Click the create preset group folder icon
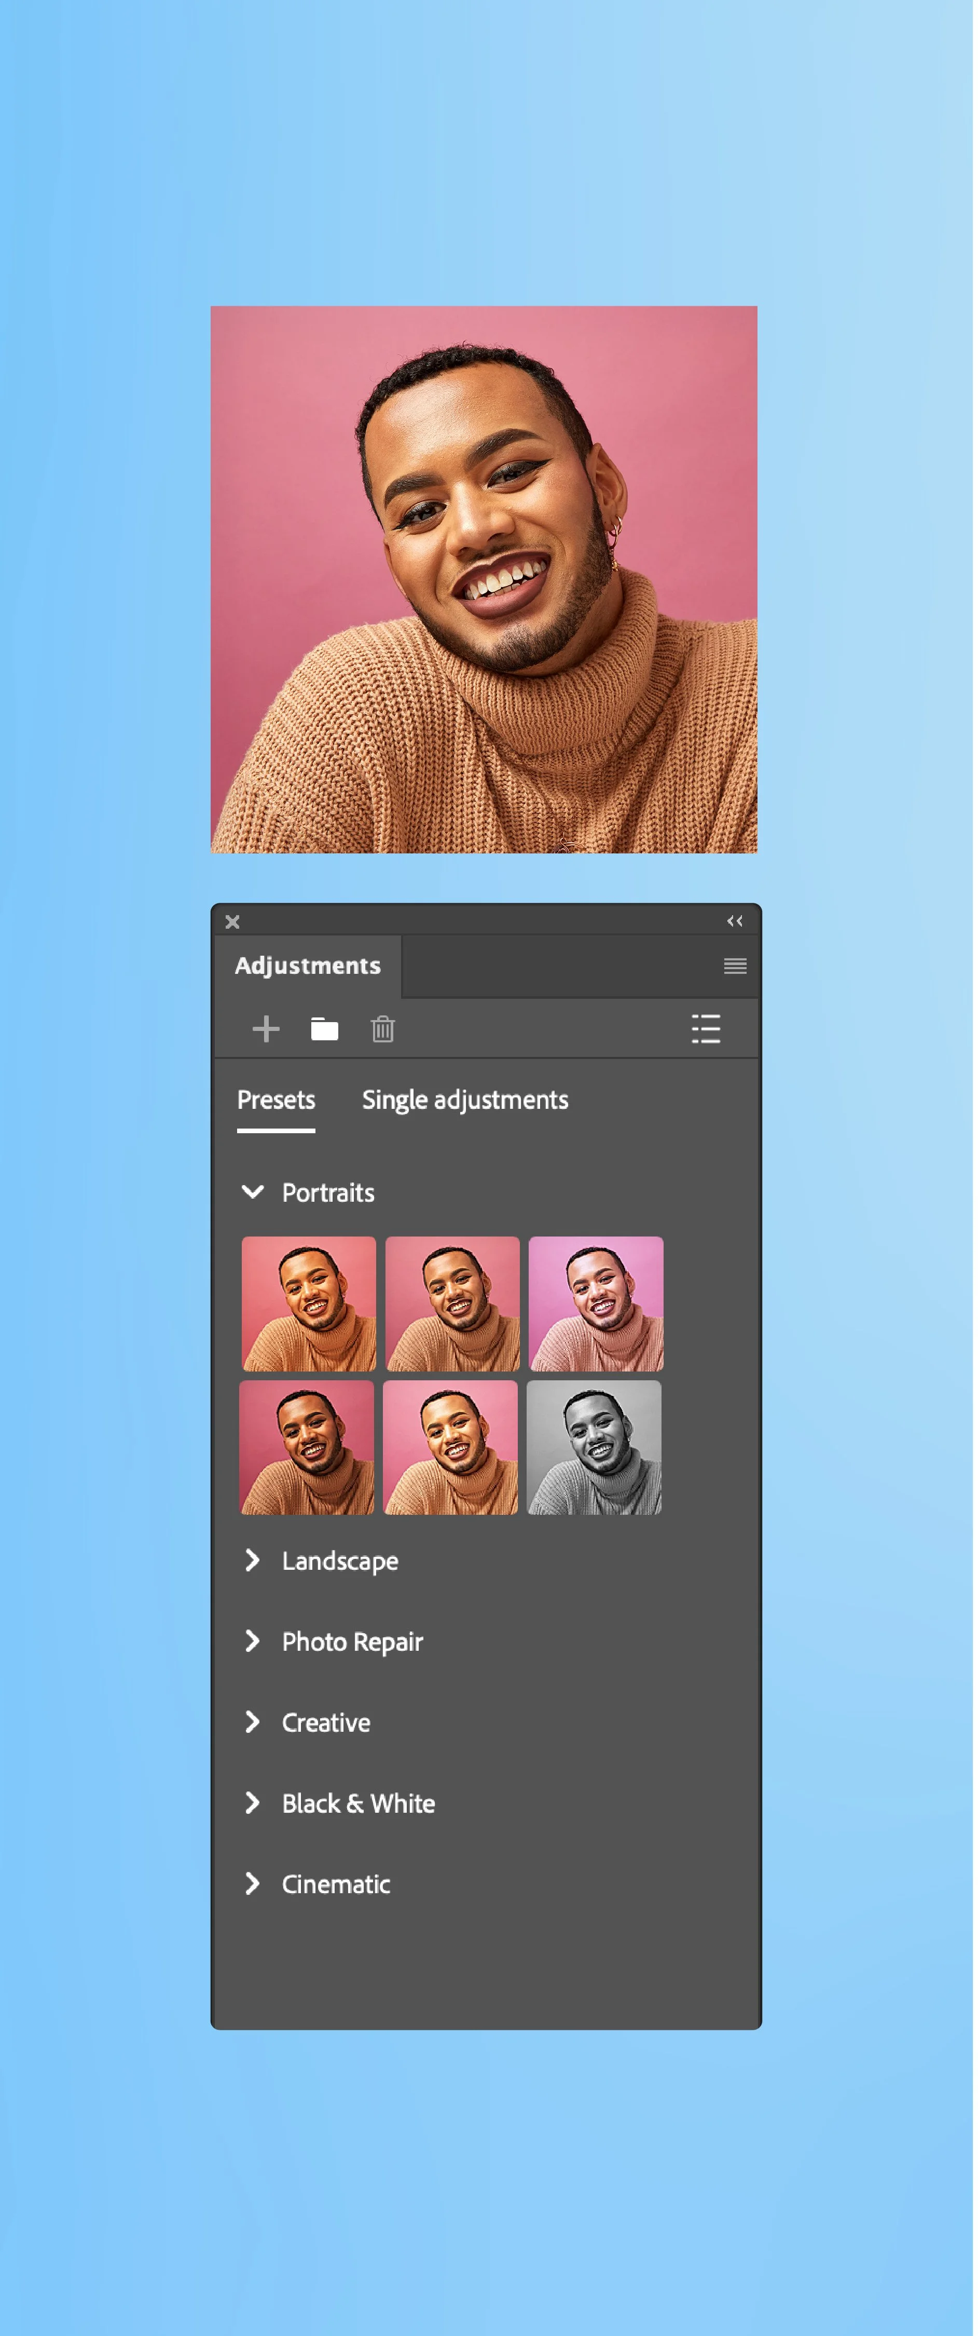This screenshot has height=2336, width=978. click(x=324, y=1029)
